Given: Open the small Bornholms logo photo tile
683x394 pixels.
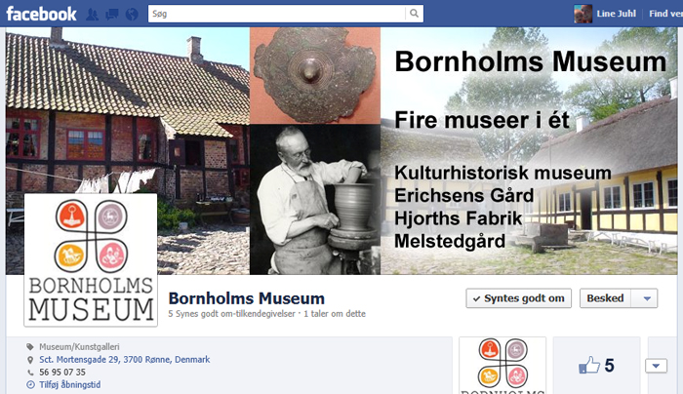Looking at the screenshot, I should point(502,366).
